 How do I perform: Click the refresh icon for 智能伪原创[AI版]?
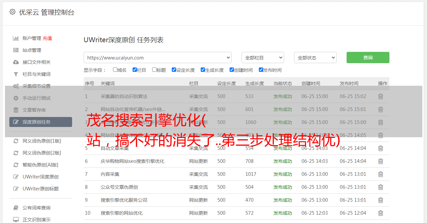[16, 165]
